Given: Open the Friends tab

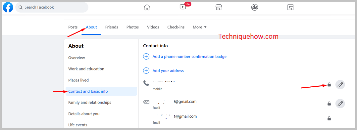Looking at the screenshot, I should coord(112,27).
